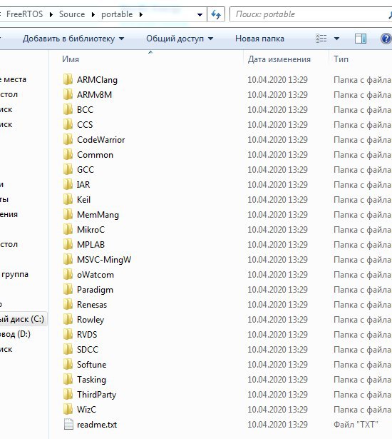This screenshot has width=392, height=439.
Task: Click the Rowley folder icon
Action: [68, 320]
